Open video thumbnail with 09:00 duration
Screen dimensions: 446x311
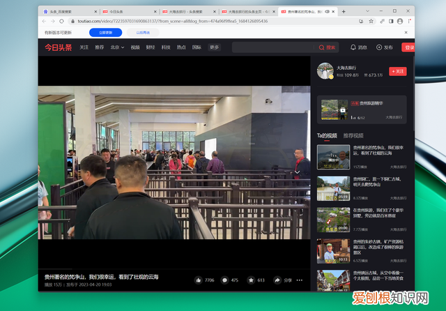333,220
